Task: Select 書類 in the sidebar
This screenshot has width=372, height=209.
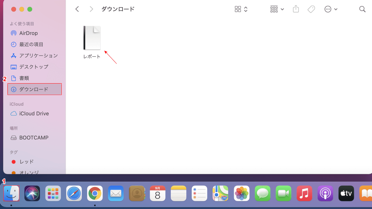Action: coord(35,78)
